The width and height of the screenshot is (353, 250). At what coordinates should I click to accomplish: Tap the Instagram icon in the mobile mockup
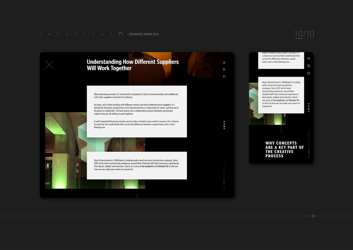click(309, 66)
